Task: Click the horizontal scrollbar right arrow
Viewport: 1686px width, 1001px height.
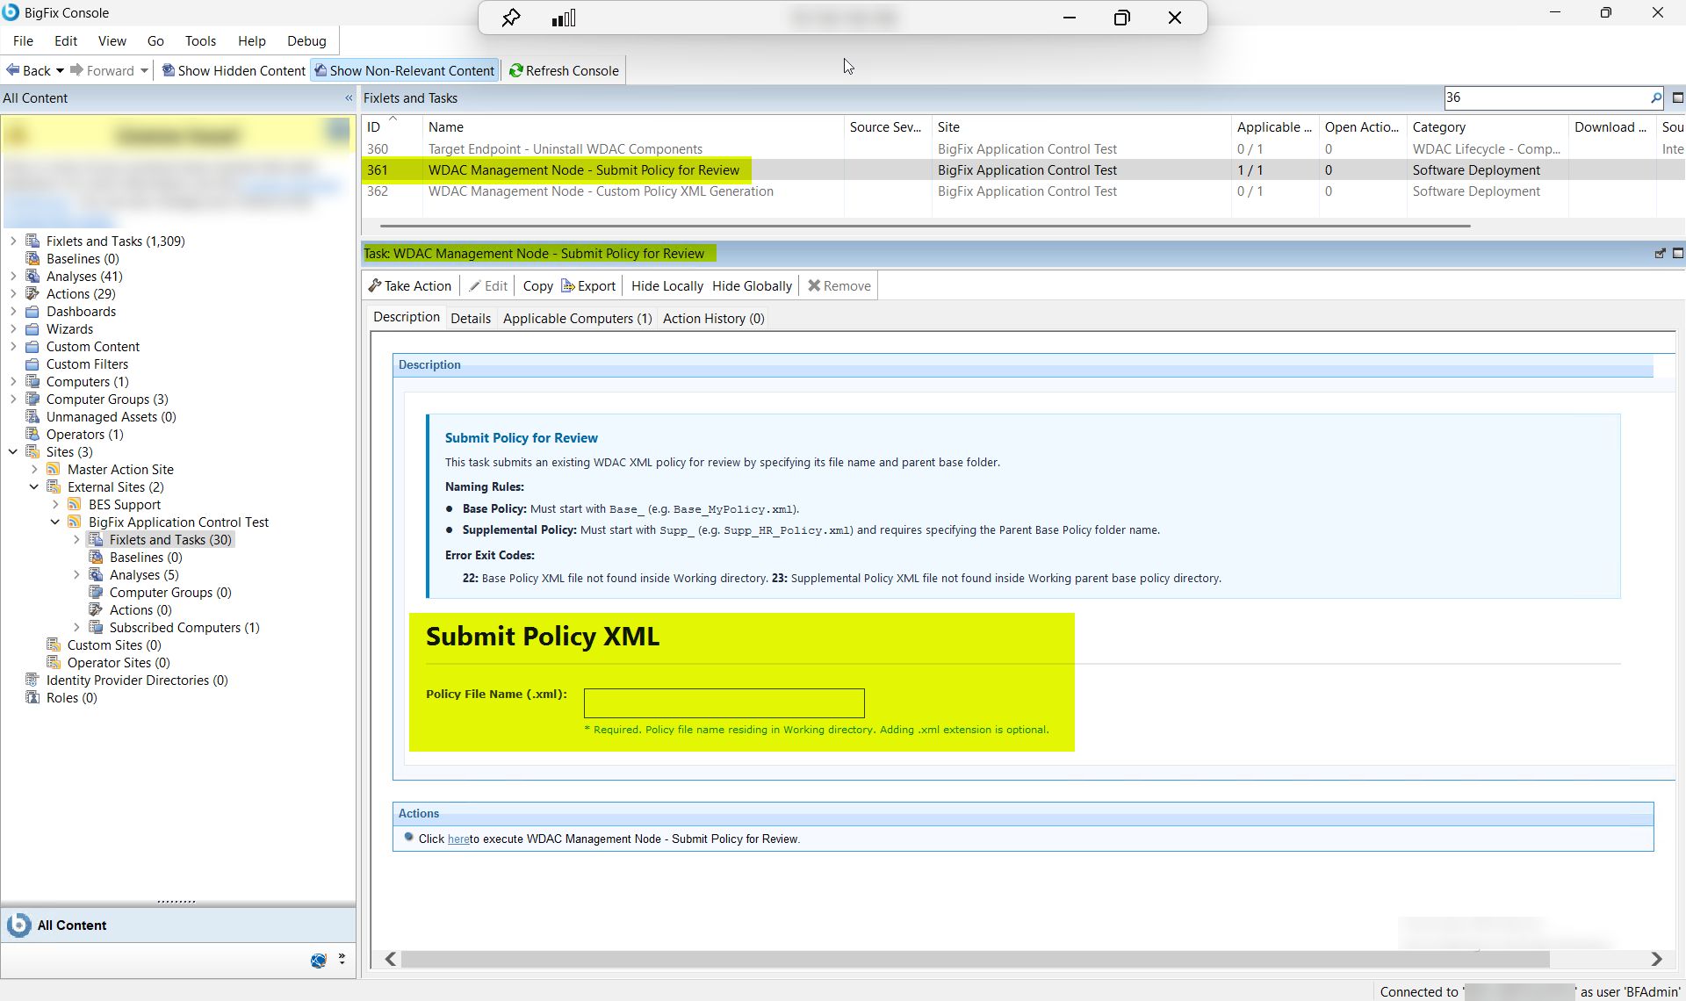Action: (1656, 959)
